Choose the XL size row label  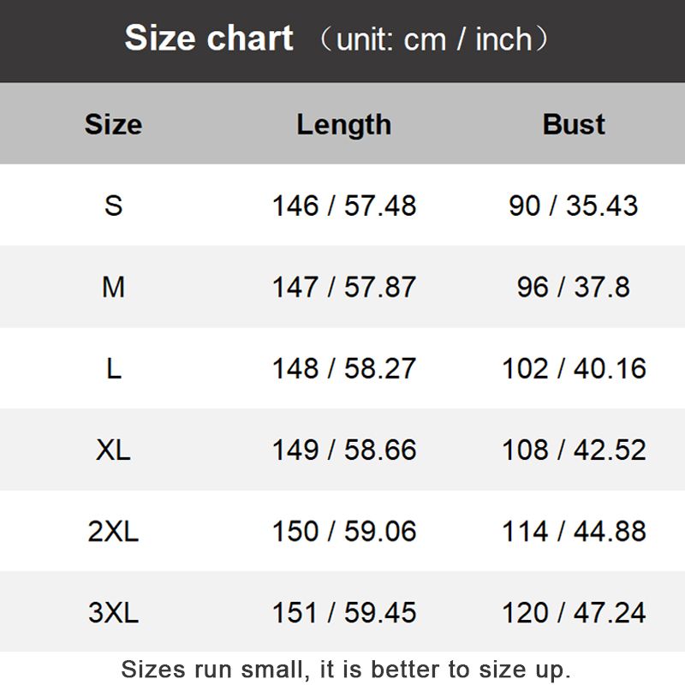pos(113,450)
